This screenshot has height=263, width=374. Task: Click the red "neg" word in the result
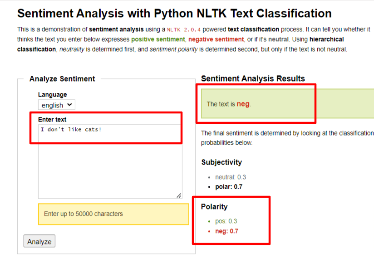[243, 104]
